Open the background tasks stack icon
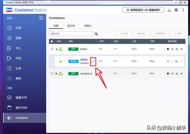The image size is (190, 134). click(x=169, y=10)
